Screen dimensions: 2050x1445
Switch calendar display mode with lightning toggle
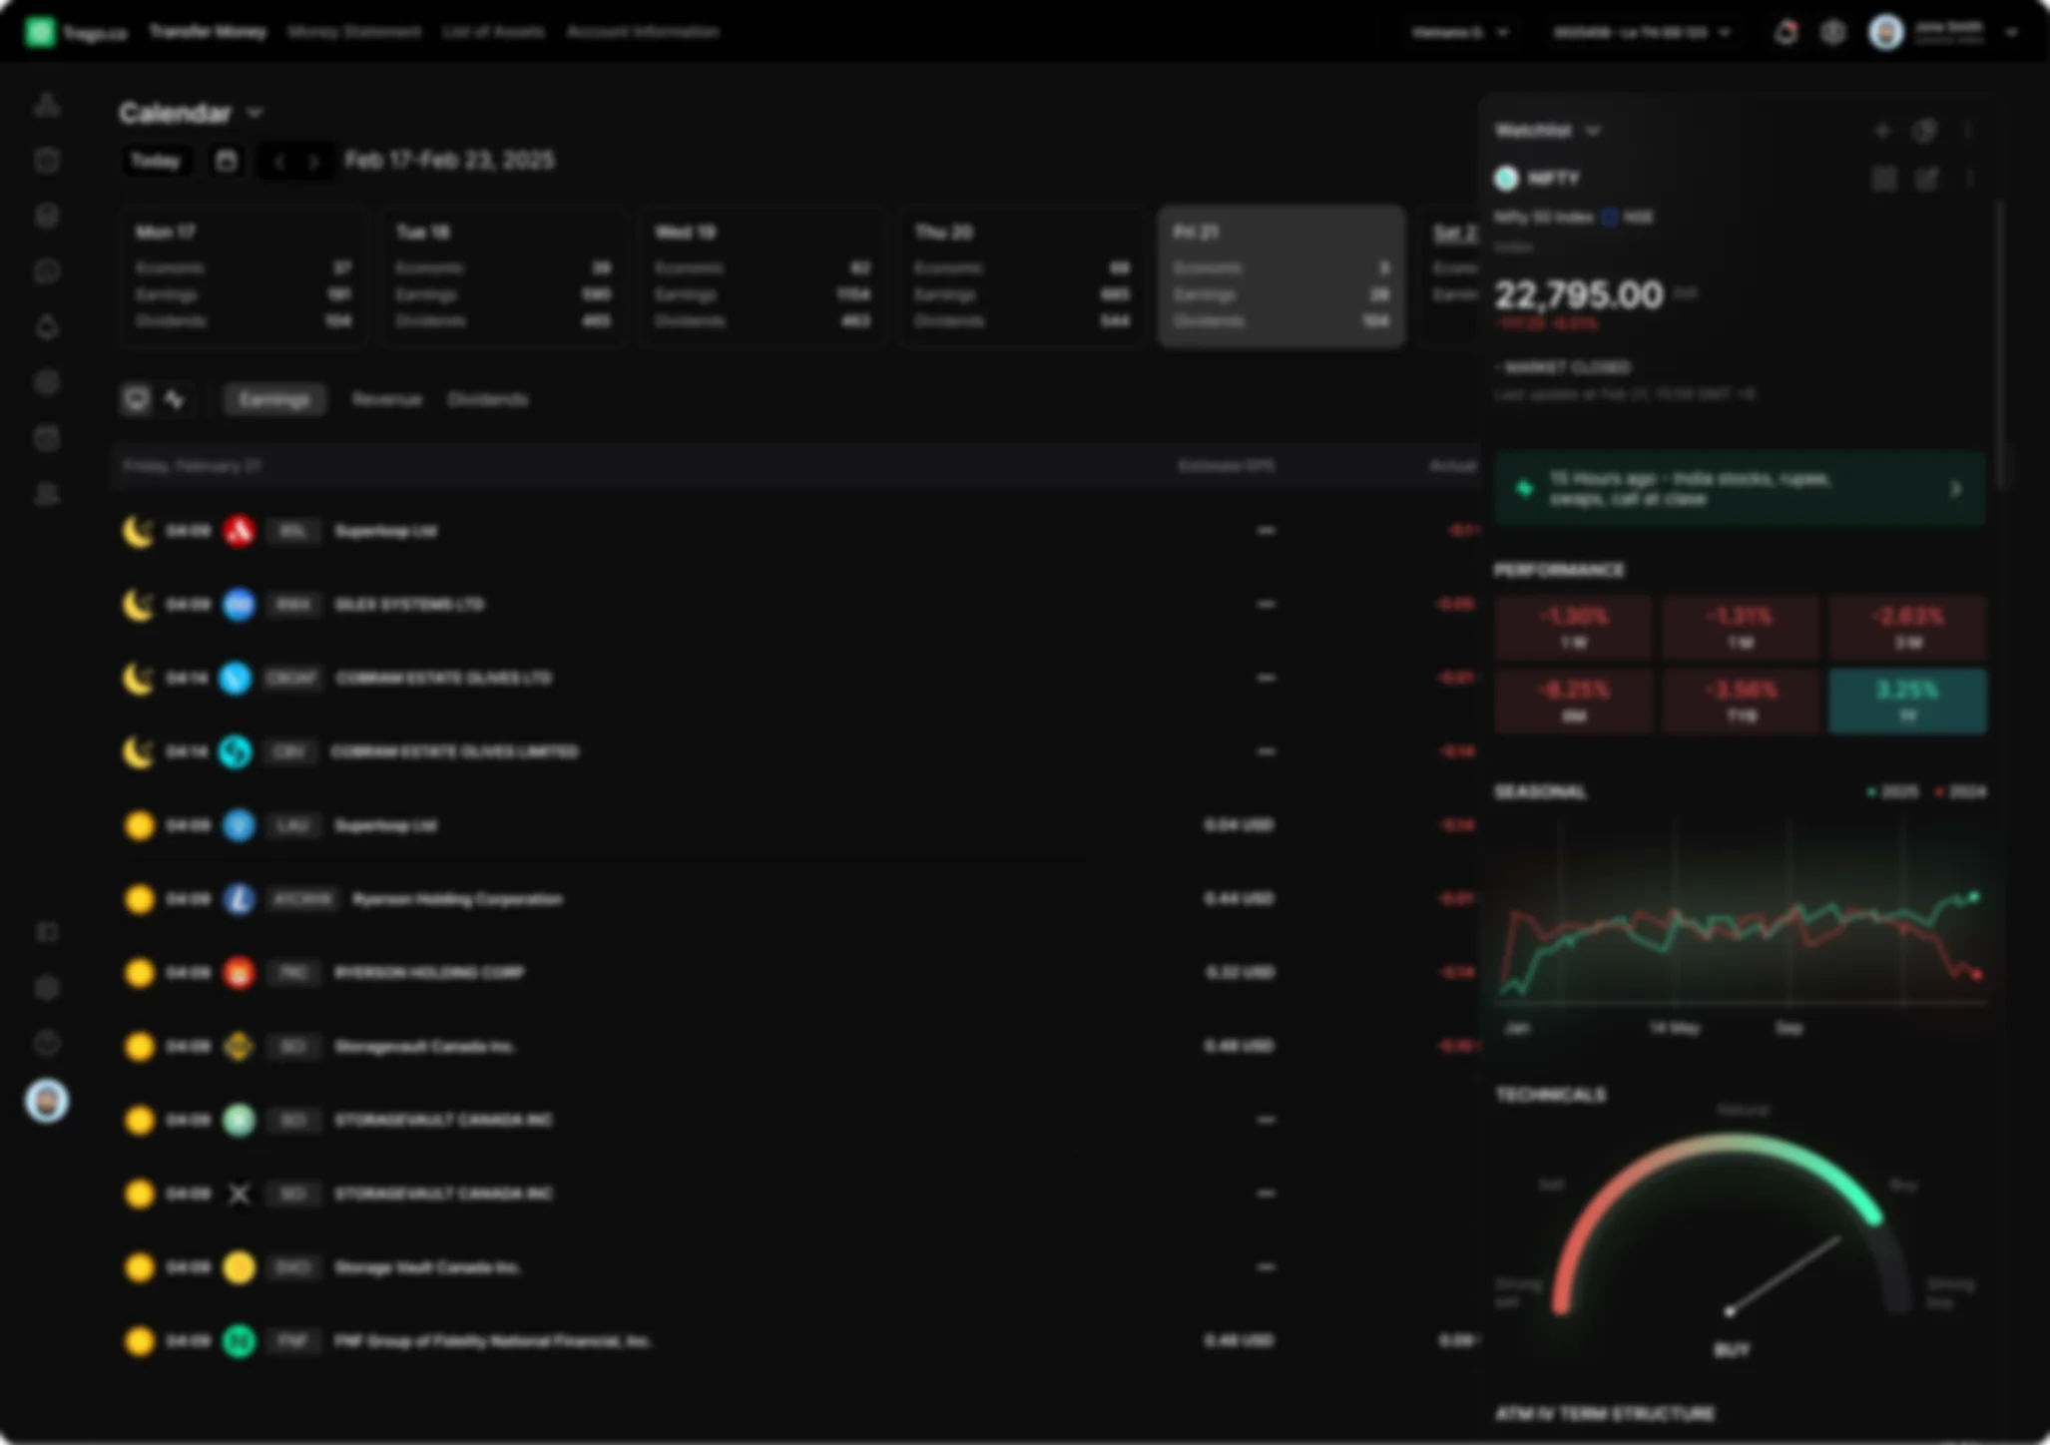[176, 399]
